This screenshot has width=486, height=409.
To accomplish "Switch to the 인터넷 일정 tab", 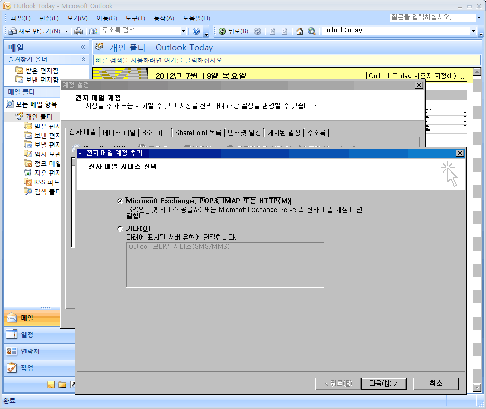I will 244,133.
